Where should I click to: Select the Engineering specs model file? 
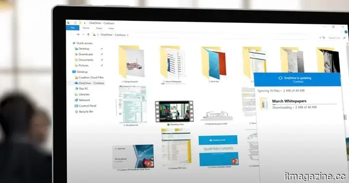click(216, 117)
